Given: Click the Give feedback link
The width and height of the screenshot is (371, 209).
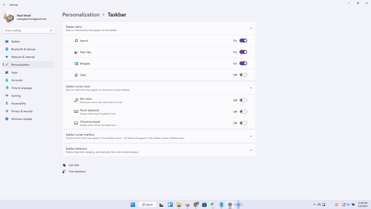Looking at the screenshot, I should click(77, 171).
